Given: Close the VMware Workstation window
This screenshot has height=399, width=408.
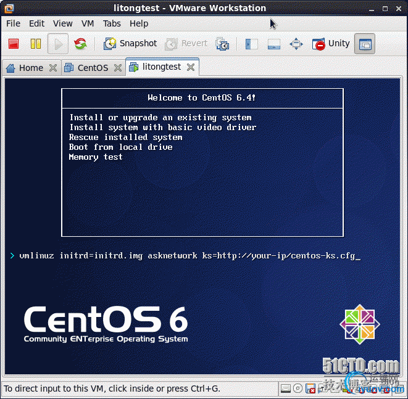Looking at the screenshot, I should pyautogui.click(x=399, y=9).
